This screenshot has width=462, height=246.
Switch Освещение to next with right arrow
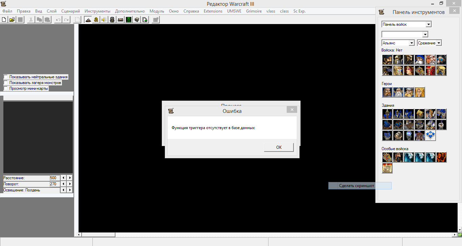(70, 190)
